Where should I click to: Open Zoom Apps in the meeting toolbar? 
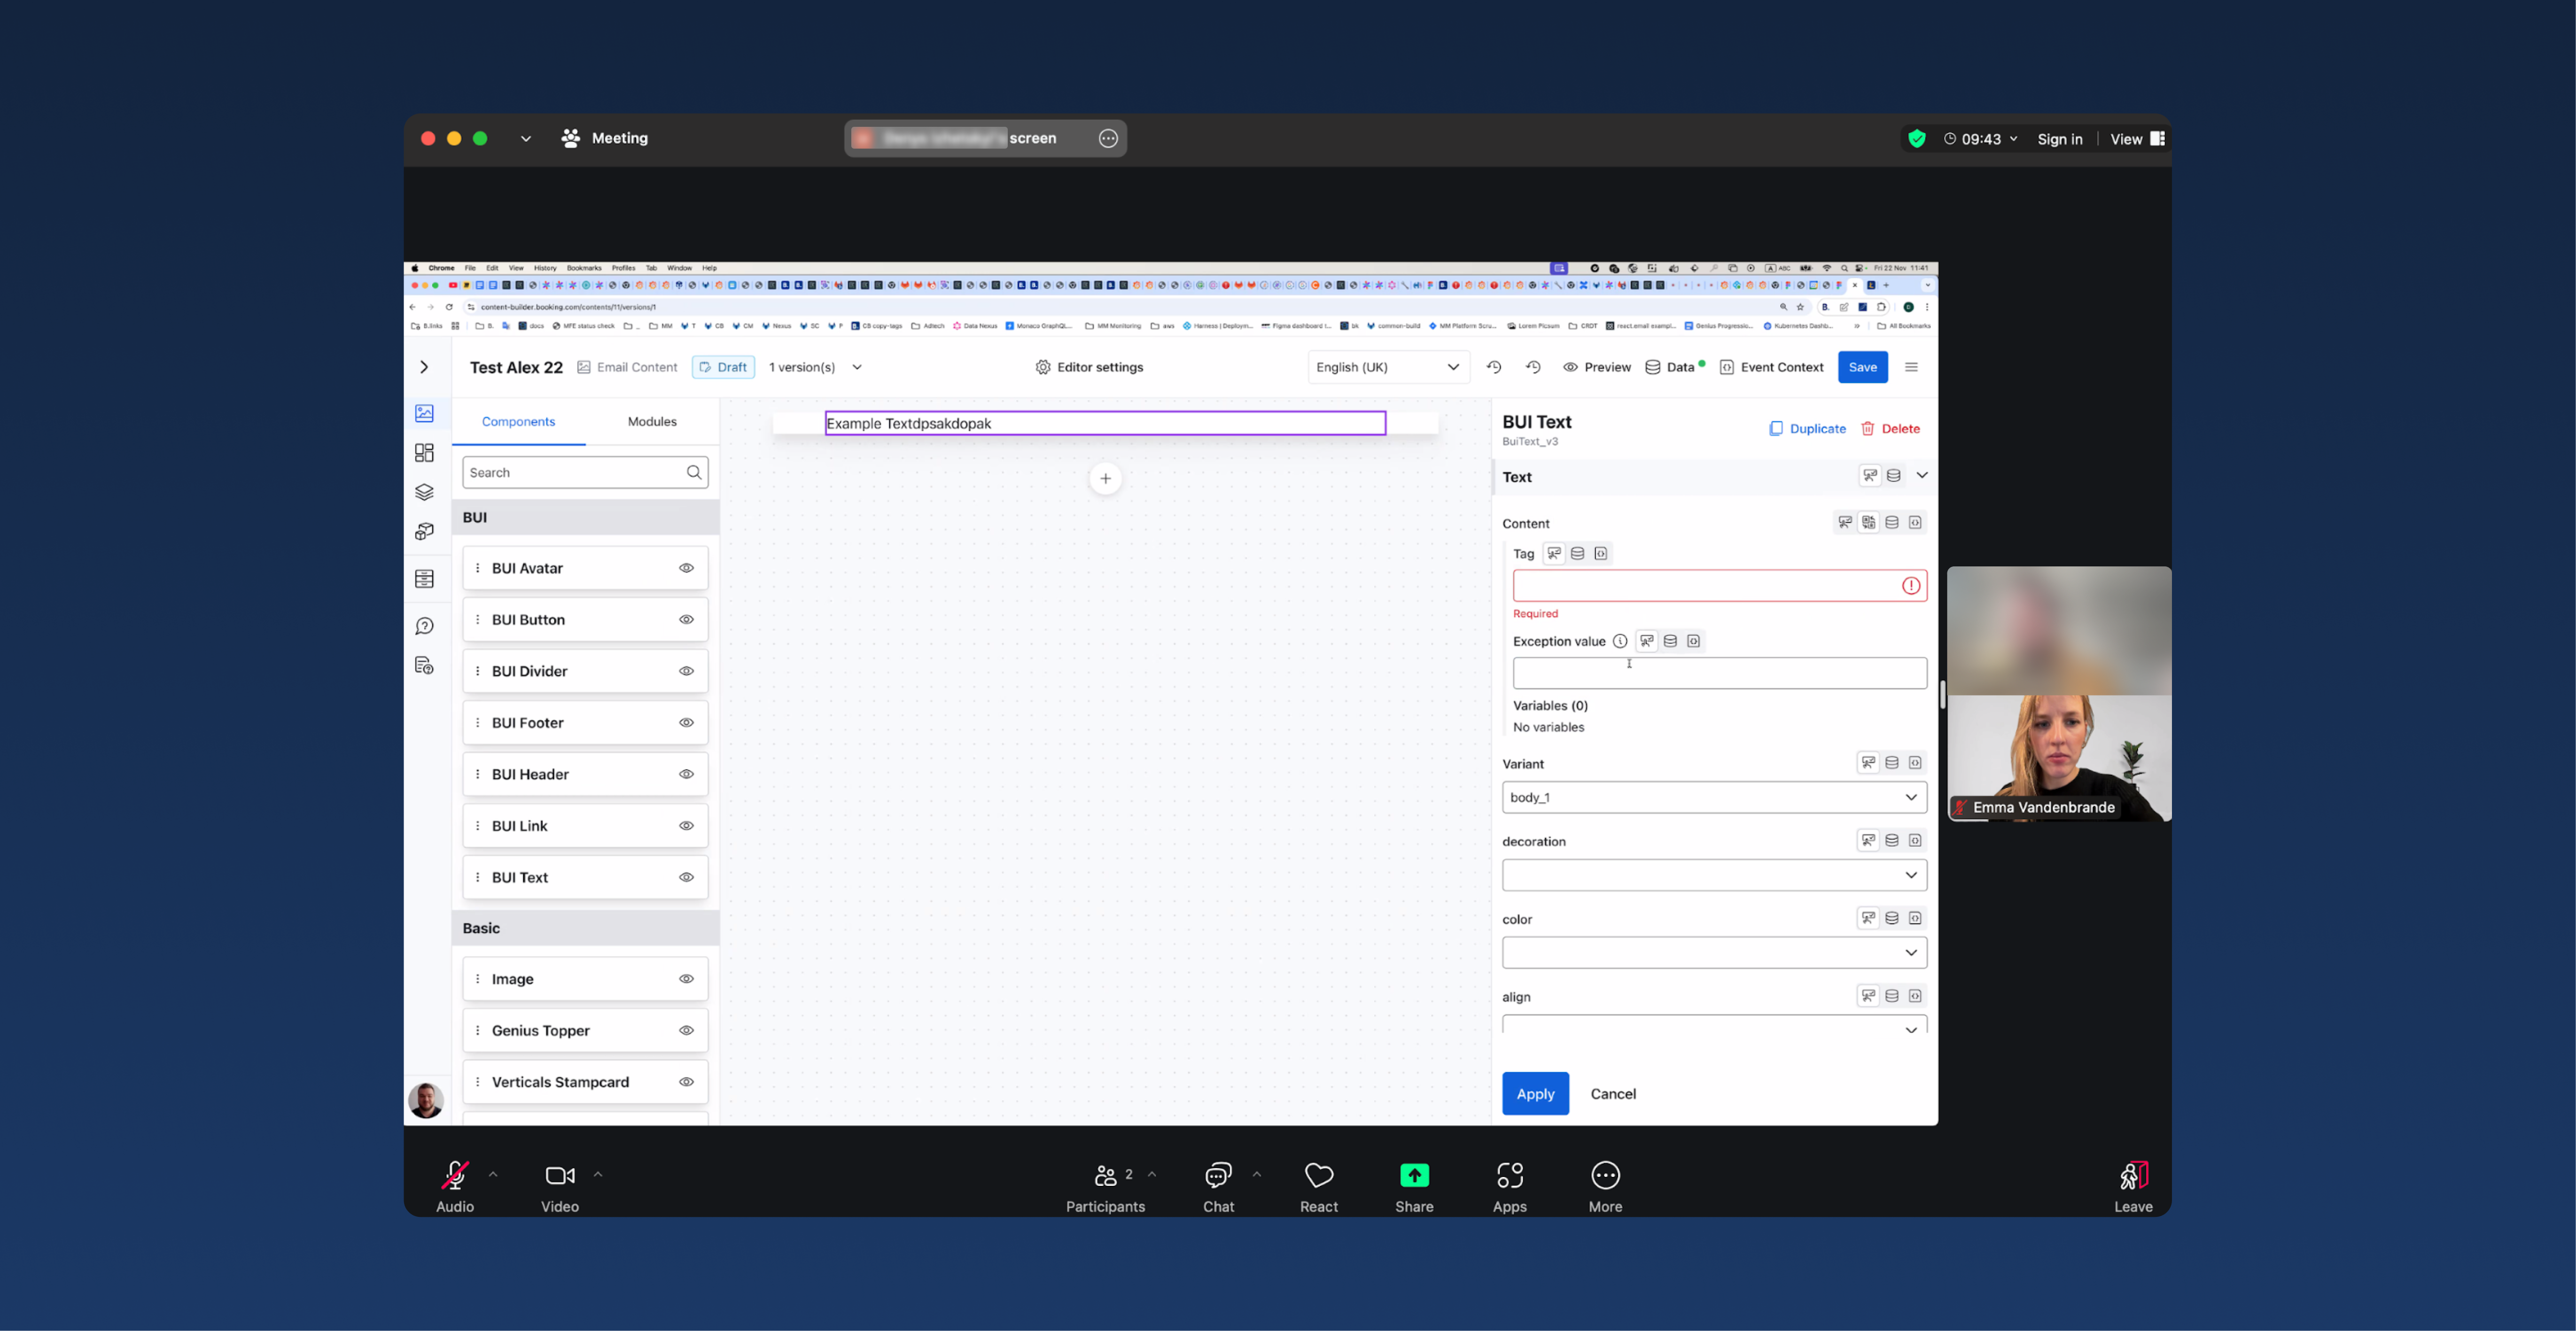pyautogui.click(x=1509, y=1187)
